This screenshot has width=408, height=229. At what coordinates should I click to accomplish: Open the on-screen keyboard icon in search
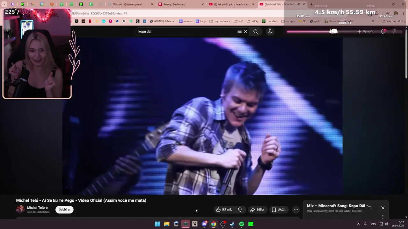[240, 31]
